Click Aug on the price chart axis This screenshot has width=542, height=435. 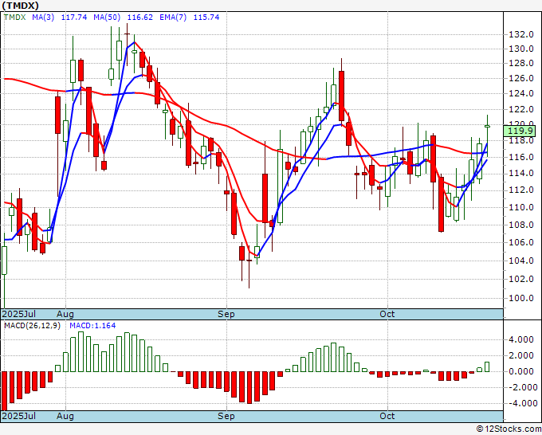tap(65, 314)
